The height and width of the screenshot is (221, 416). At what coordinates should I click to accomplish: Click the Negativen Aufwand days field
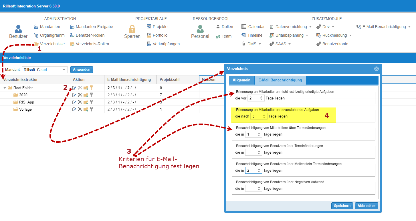point(254,188)
